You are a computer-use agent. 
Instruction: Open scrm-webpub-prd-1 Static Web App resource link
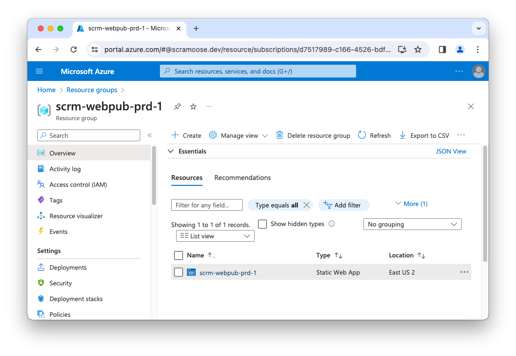[x=228, y=273]
